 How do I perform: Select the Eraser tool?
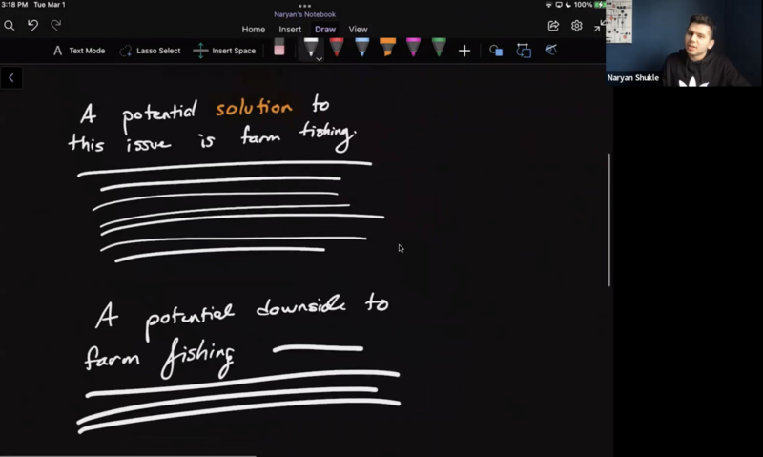tap(279, 49)
